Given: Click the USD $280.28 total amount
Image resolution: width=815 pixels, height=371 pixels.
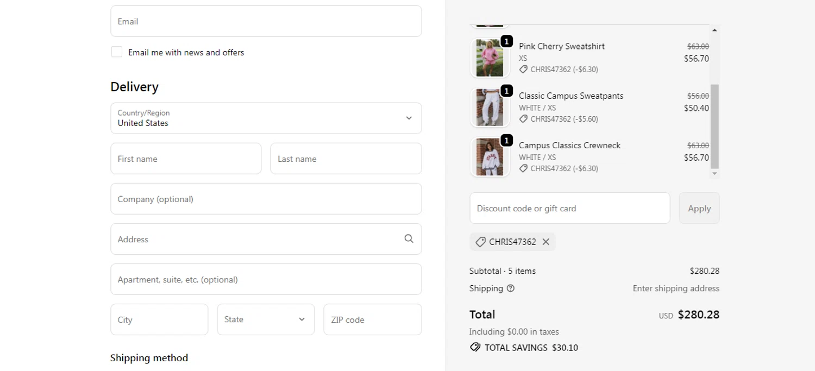Looking at the screenshot, I should [x=689, y=315].
